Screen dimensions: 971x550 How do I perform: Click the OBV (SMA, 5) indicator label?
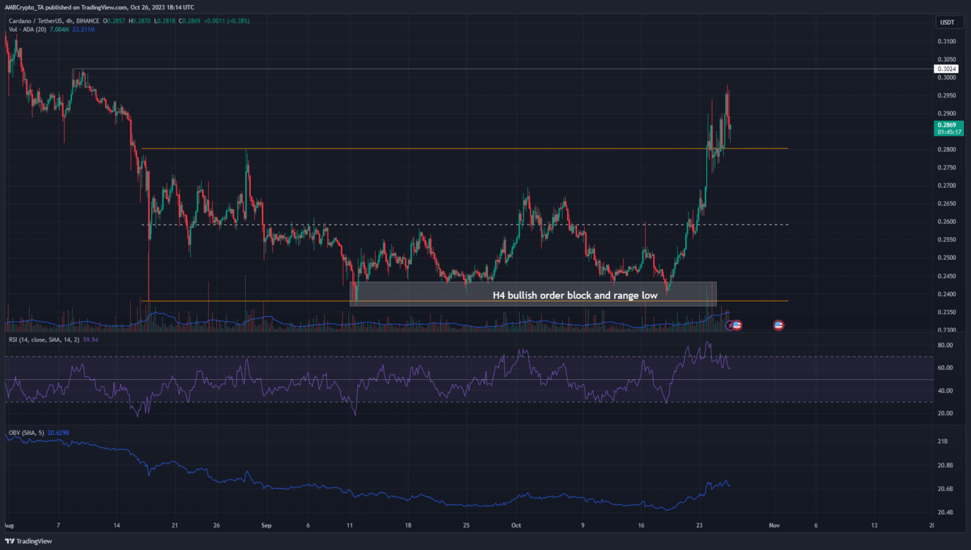(x=27, y=433)
